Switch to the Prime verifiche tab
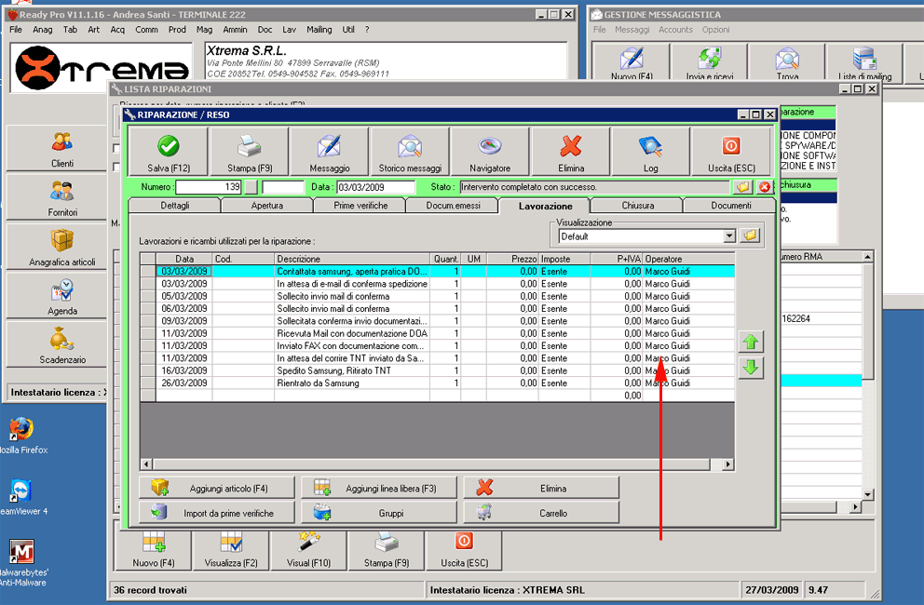Screen dimensions: 924x605 (360, 206)
